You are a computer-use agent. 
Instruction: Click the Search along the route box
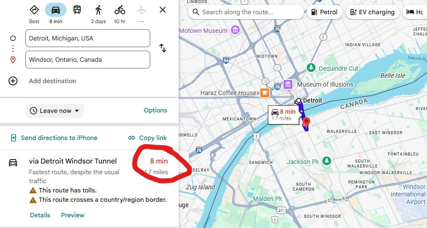(x=246, y=12)
